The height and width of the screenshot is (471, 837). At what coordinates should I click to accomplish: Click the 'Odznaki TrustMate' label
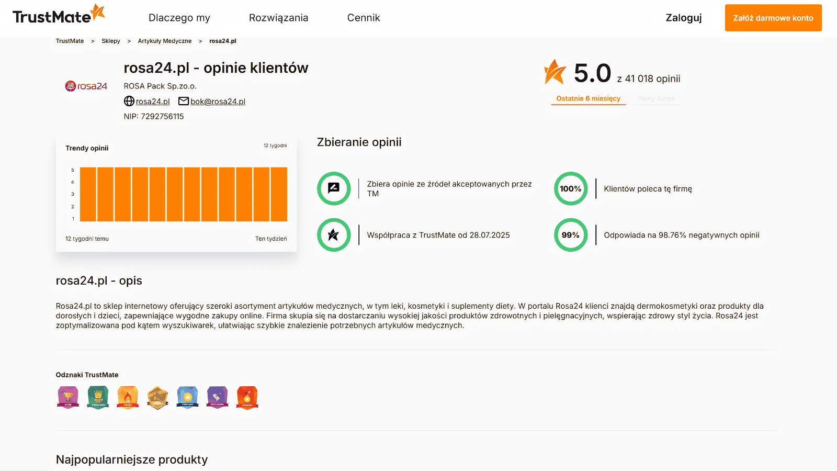click(x=87, y=375)
